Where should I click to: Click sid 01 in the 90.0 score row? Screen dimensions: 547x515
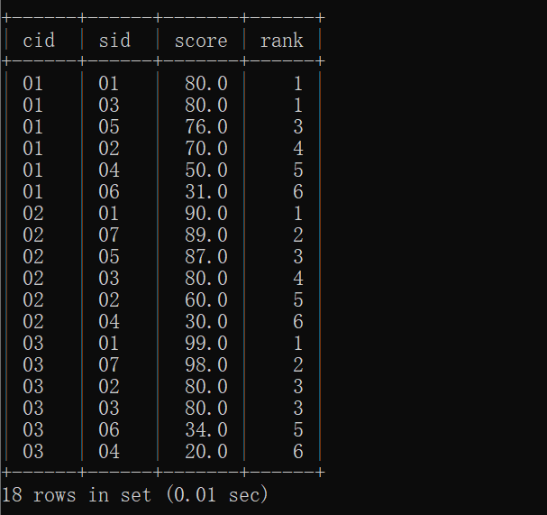tap(109, 214)
